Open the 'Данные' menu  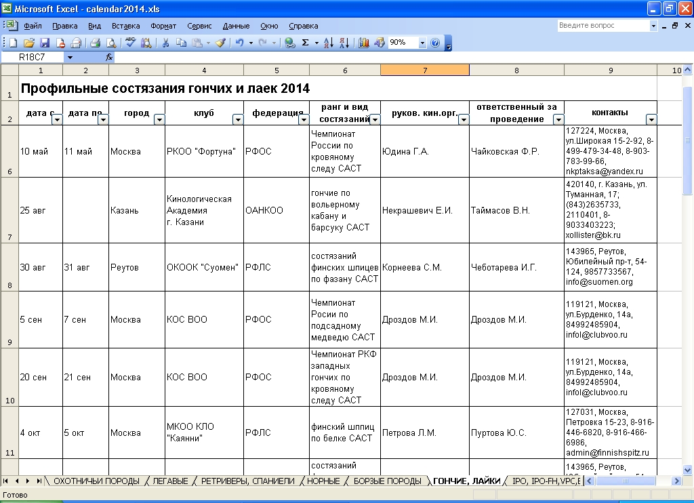pos(236,26)
